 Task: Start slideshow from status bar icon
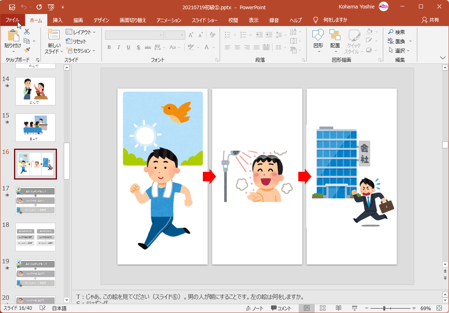click(x=354, y=308)
